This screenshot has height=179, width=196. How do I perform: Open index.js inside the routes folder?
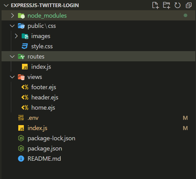coord(41,67)
